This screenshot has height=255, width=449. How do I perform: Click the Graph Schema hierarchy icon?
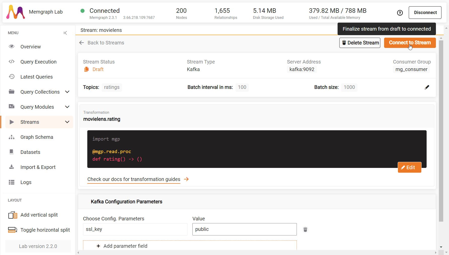pyautogui.click(x=12, y=137)
